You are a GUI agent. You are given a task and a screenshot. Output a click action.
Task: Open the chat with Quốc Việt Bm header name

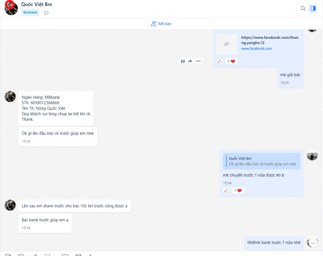coord(36,4)
